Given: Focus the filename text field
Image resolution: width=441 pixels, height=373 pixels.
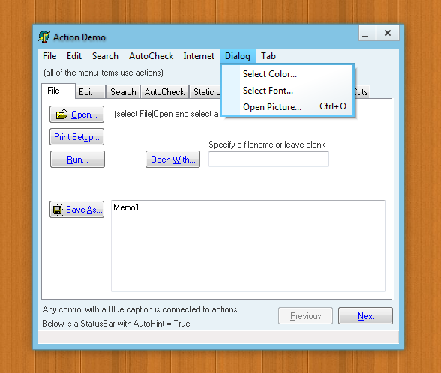Looking at the screenshot, I should click(x=268, y=159).
